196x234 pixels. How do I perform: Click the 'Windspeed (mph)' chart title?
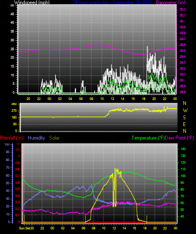(32, 3)
